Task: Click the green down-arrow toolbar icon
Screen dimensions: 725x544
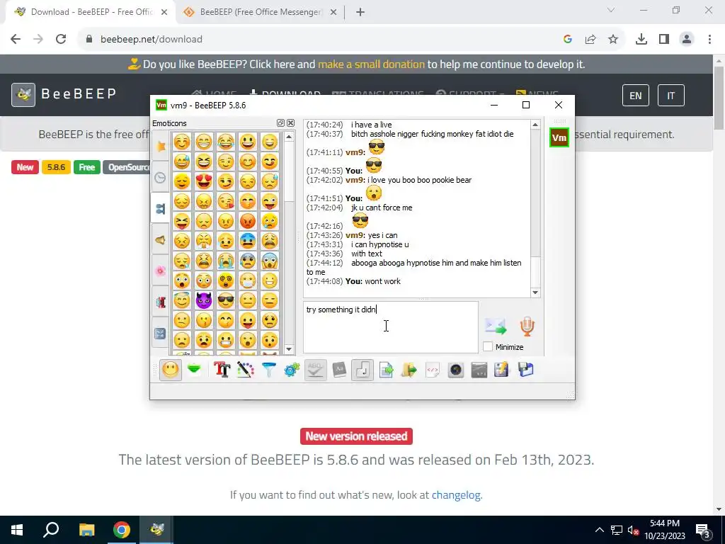Action: coord(194,370)
